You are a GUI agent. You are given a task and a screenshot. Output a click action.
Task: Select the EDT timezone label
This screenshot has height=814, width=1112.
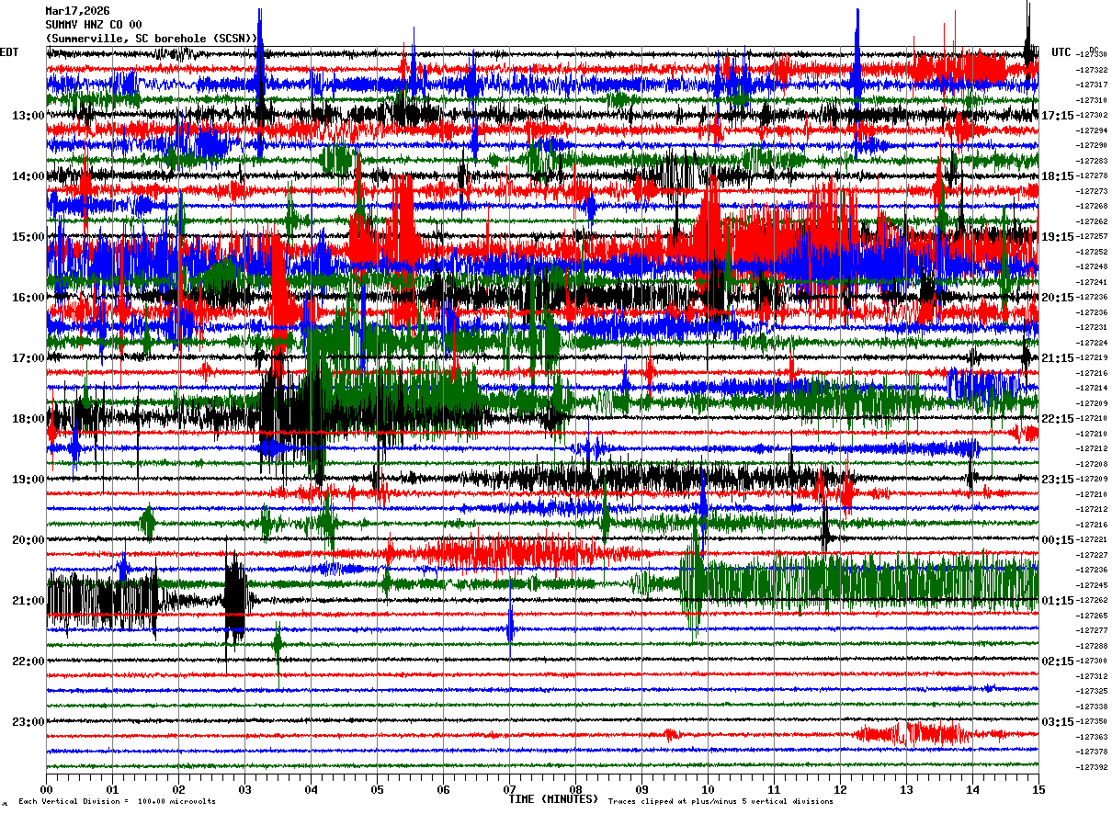(9, 52)
